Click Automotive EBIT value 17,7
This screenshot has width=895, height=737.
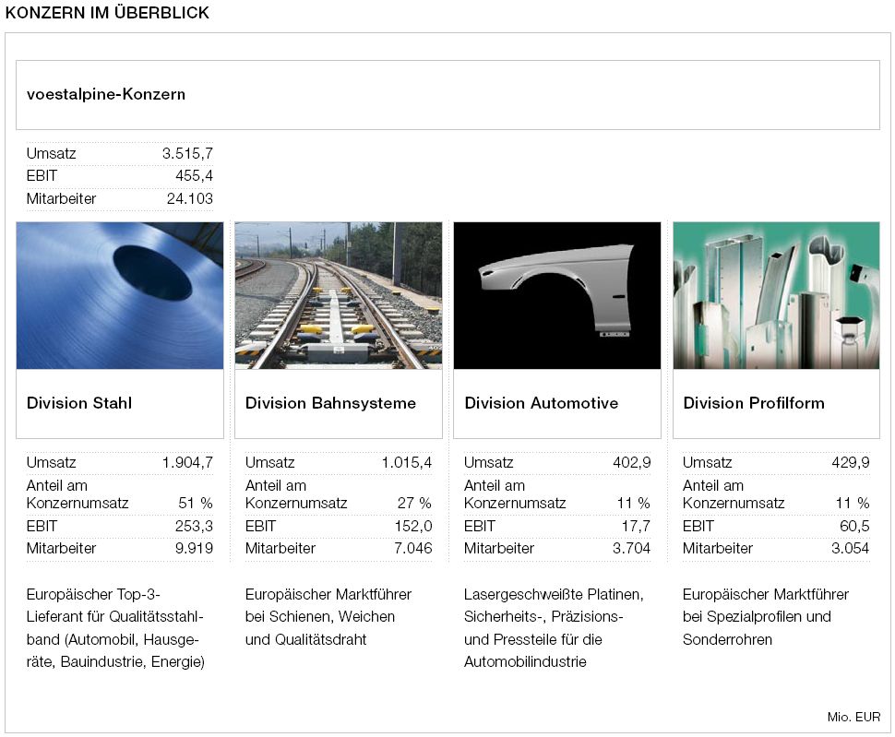[636, 526]
